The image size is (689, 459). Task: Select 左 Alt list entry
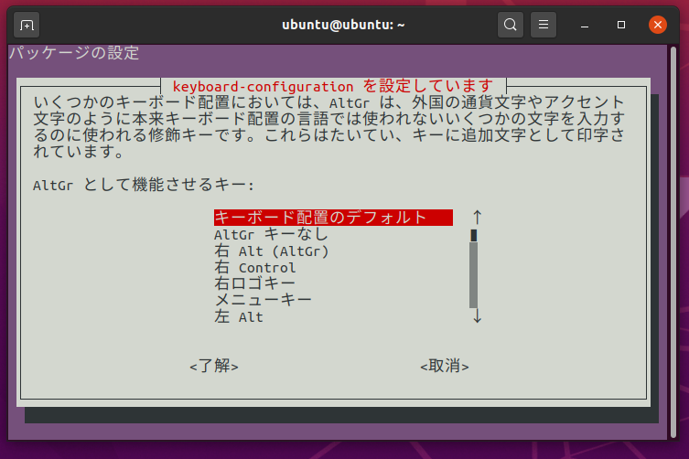[x=239, y=316]
